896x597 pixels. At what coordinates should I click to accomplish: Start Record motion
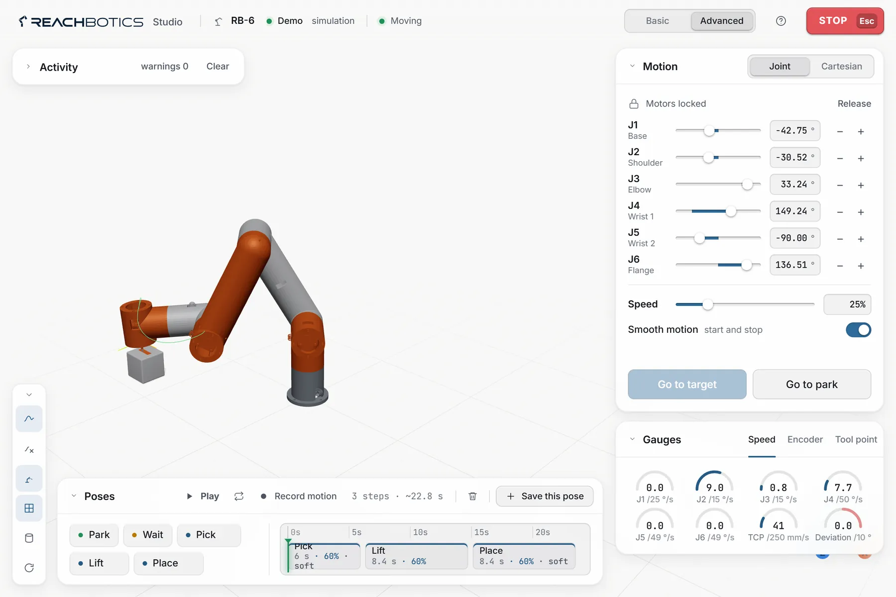pyautogui.click(x=299, y=496)
